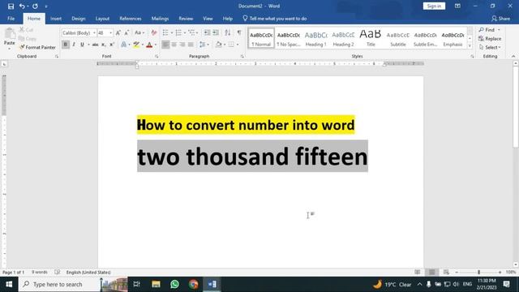This screenshot has width=519, height=292.
Task: Open the bullets list dropdown
Action: 172,32
